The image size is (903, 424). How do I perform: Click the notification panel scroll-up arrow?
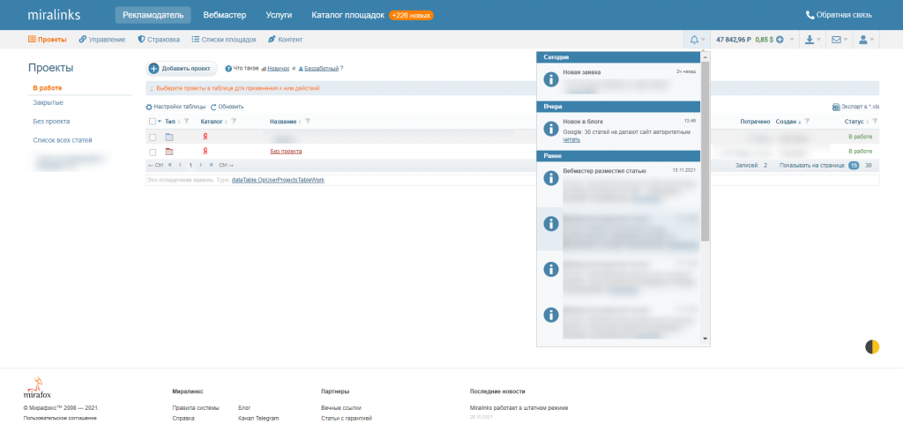(705, 56)
